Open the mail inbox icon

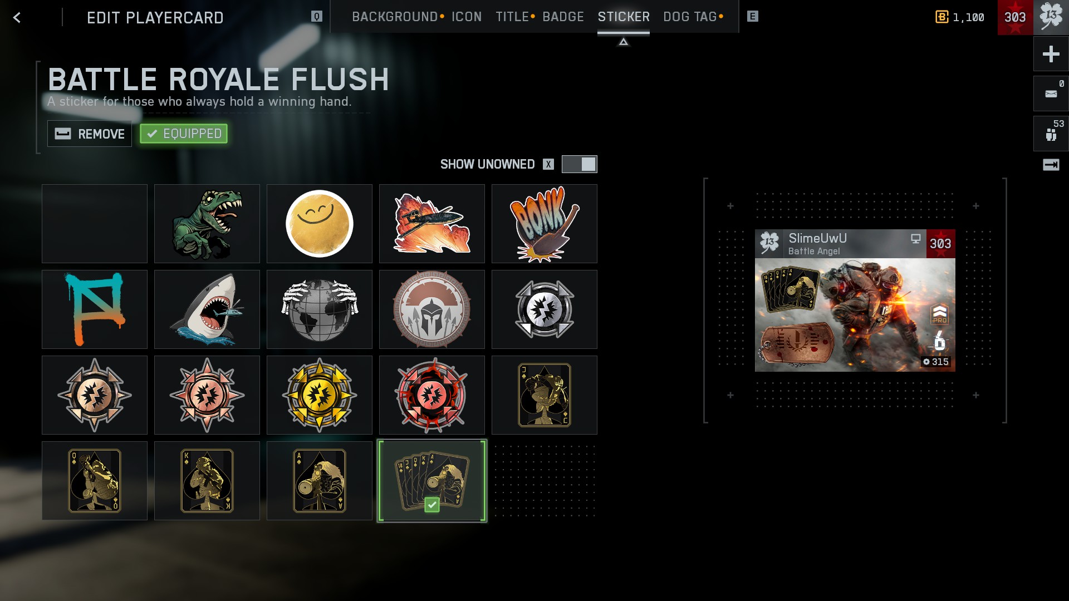[1051, 93]
